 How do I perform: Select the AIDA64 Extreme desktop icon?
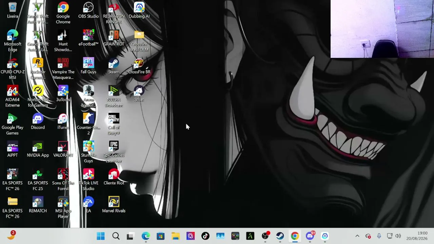pos(13,97)
